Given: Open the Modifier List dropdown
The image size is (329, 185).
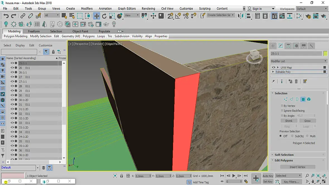Looking at the screenshot, I should coord(298,61).
